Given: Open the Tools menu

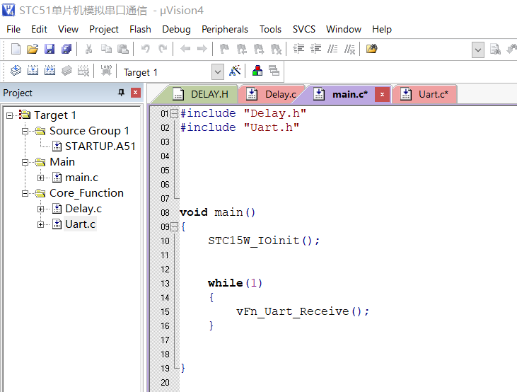Looking at the screenshot, I should [270, 30].
